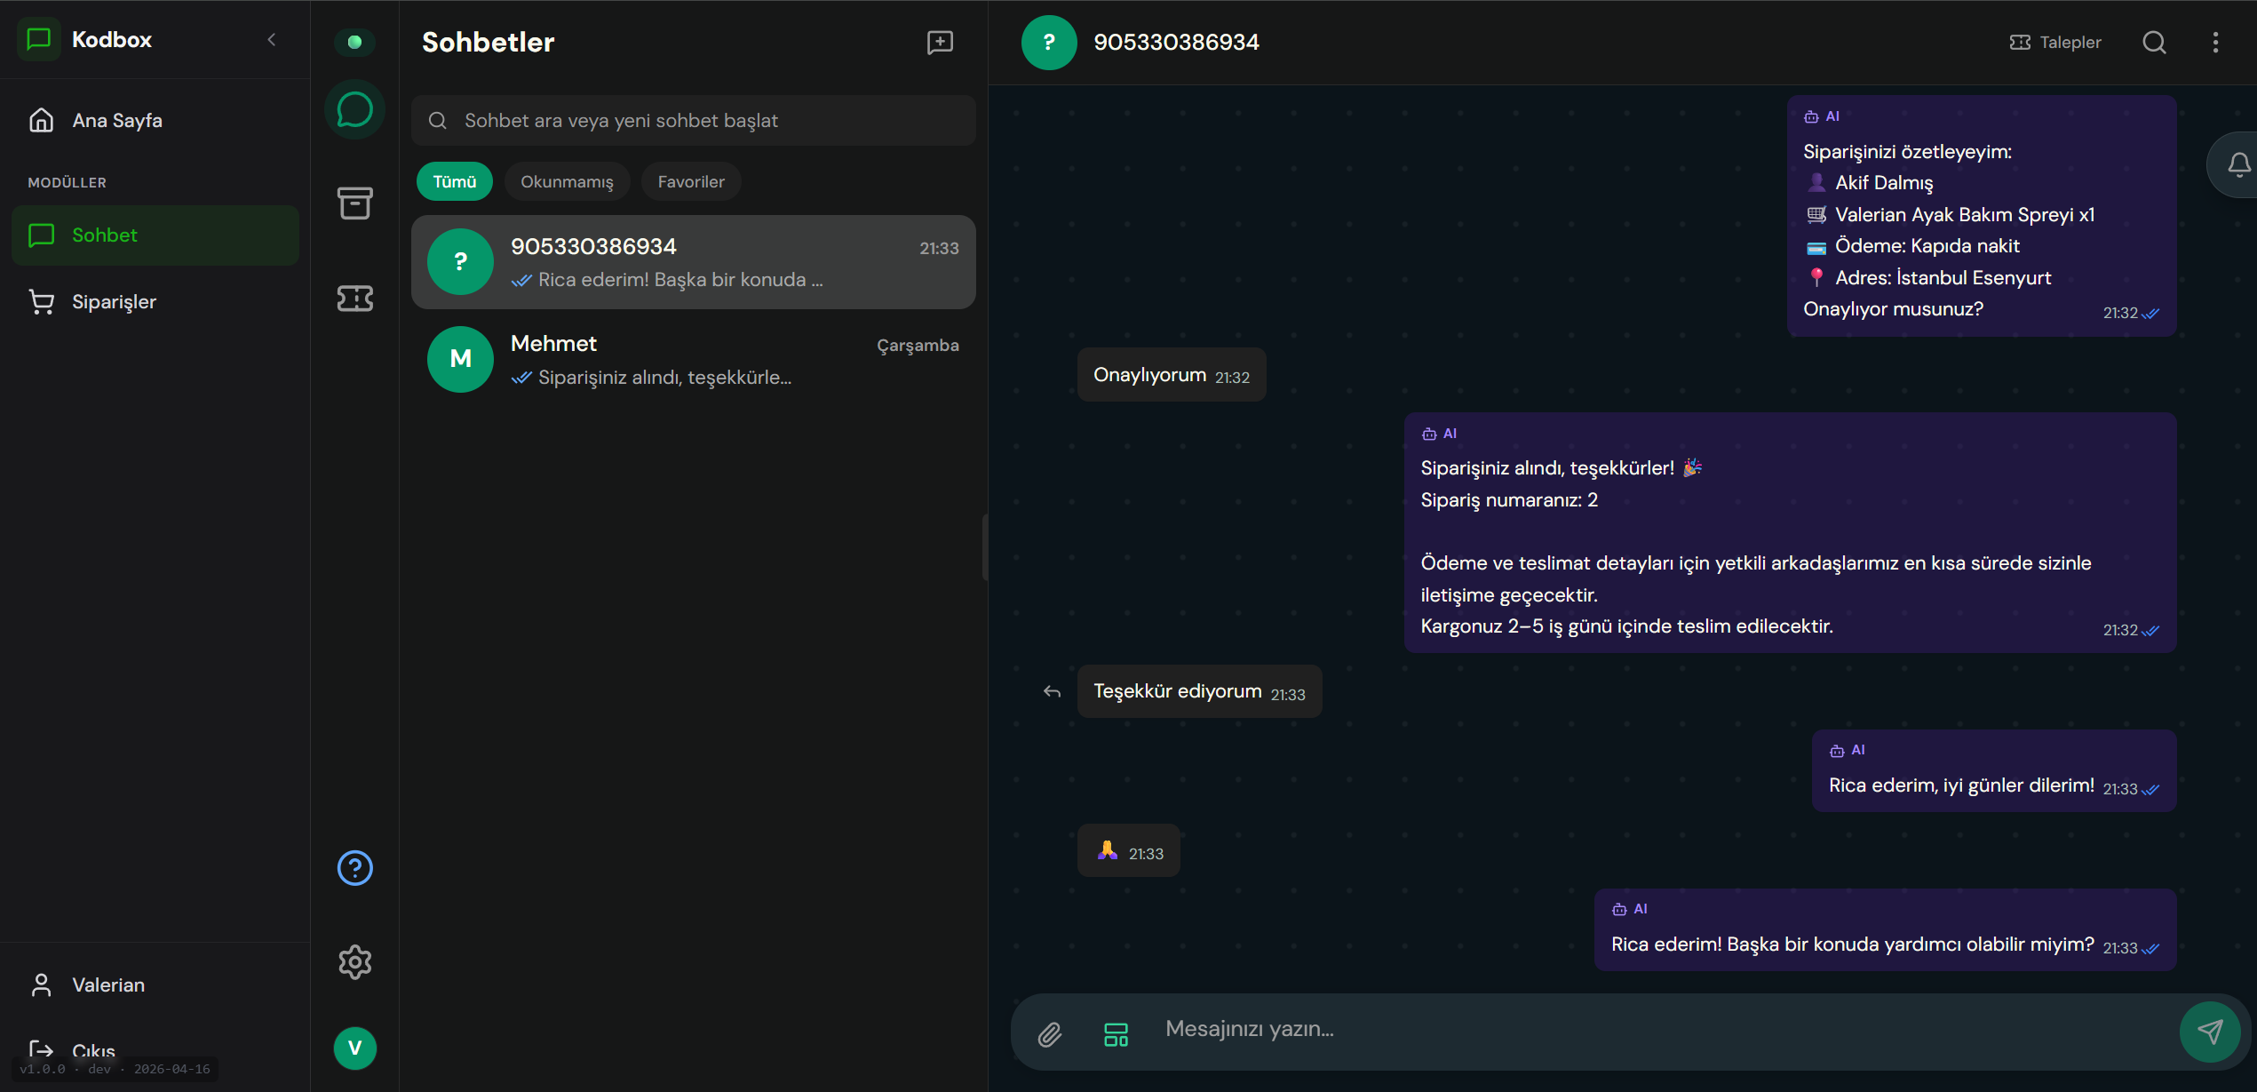Search within conversation using magnifier icon
Viewport: 2257px width, 1092px height.
pyautogui.click(x=2154, y=42)
